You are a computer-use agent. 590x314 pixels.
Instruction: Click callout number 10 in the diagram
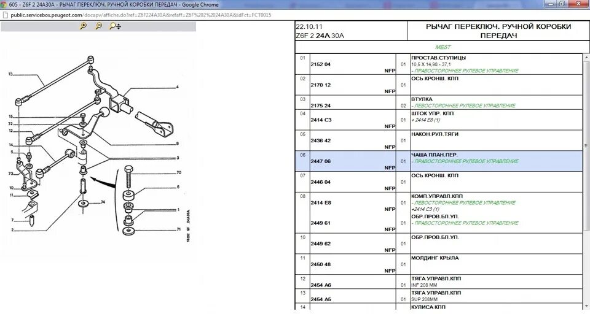pyautogui.click(x=11, y=188)
